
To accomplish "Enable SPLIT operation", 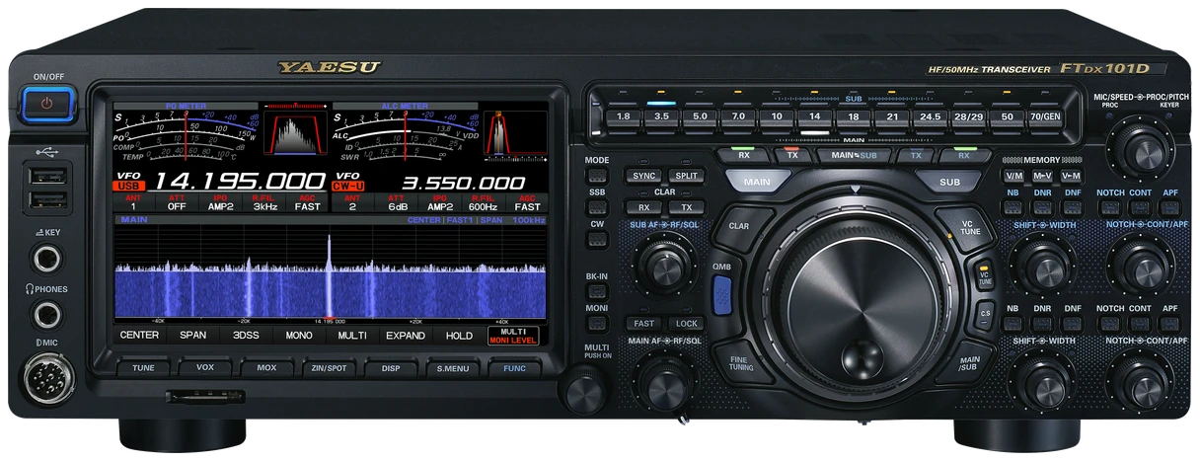I will pyautogui.click(x=687, y=176).
